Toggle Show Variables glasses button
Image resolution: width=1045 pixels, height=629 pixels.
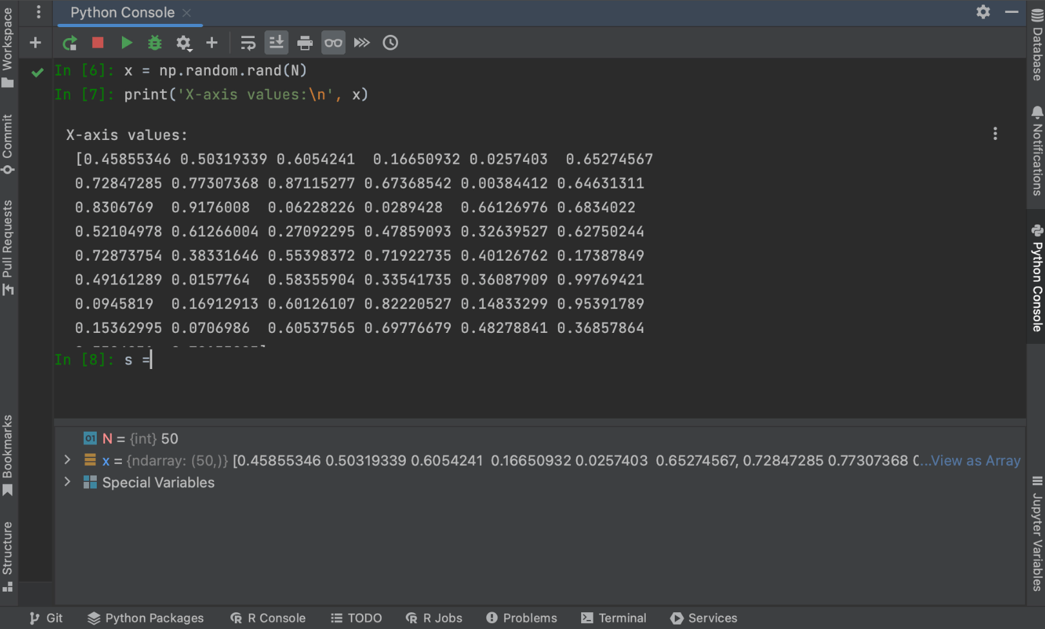click(x=333, y=43)
